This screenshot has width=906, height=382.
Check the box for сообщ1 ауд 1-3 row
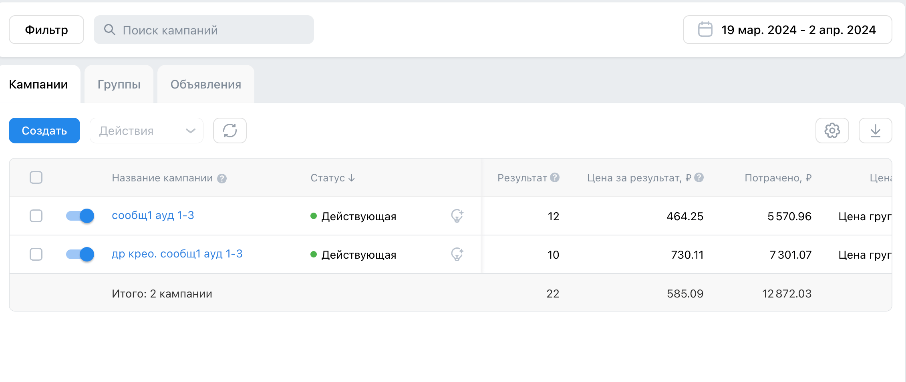[x=36, y=216]
